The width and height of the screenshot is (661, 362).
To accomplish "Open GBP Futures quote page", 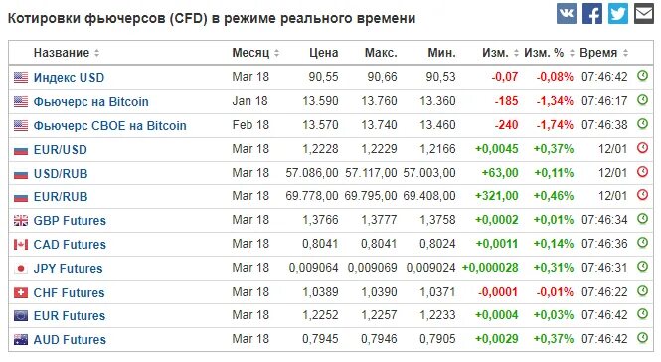I will 70,221.
